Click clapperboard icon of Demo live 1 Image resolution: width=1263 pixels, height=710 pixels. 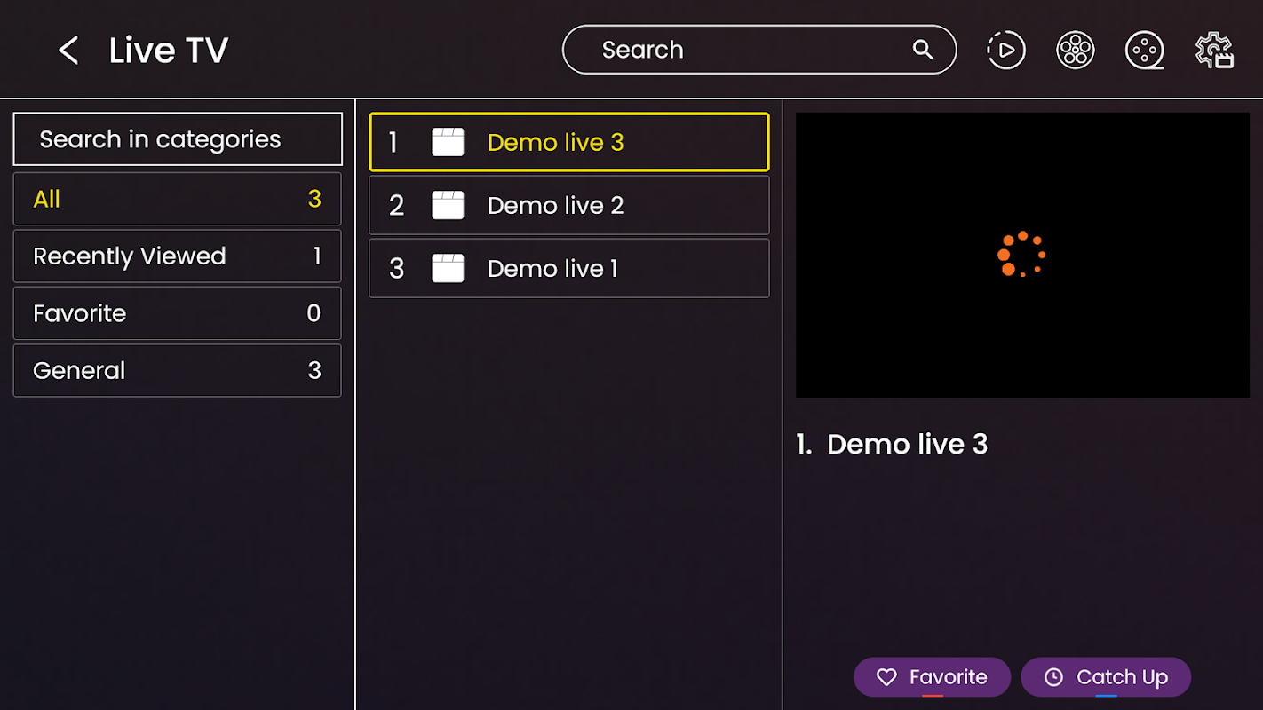click(448, 268)
